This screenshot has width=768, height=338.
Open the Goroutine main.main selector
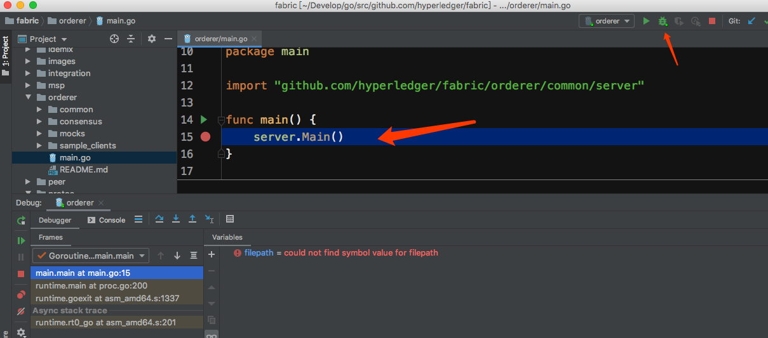(x=91, y=256)
